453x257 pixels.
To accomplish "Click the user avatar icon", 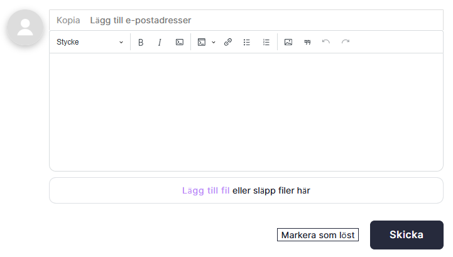I will 25,28.
